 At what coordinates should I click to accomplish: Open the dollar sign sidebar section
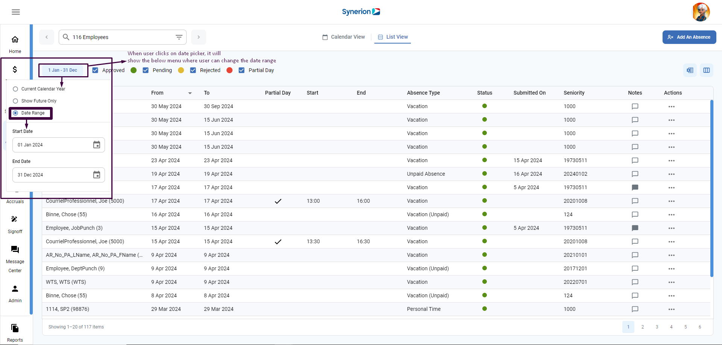(15, 69)
